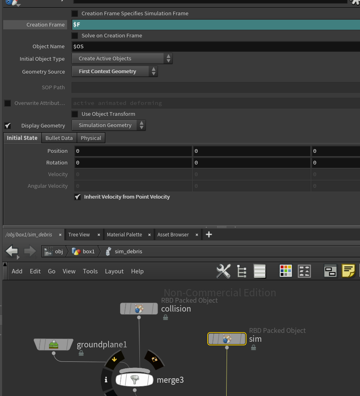The height and width of the screenshot is (396, 360).
Task: Close the Tree View tab
Action: [99, 235]
